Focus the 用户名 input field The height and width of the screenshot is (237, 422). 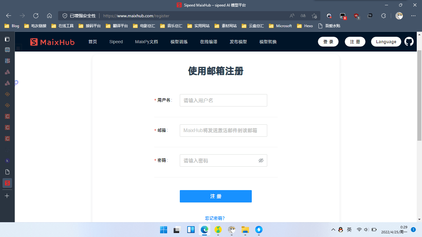(x=223, y=100)
